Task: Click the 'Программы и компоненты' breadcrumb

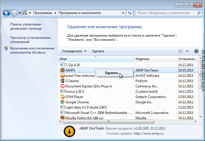Action: [x=80, y=13]
